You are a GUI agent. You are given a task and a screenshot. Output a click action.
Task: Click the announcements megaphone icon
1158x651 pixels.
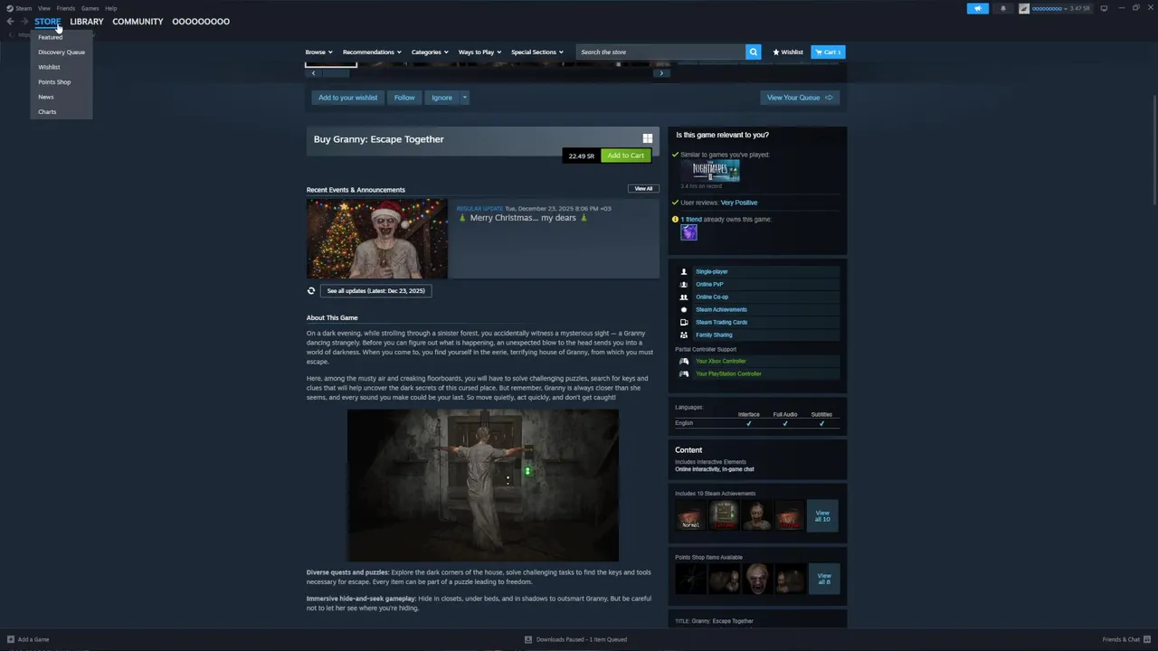(x=978, y=8)
